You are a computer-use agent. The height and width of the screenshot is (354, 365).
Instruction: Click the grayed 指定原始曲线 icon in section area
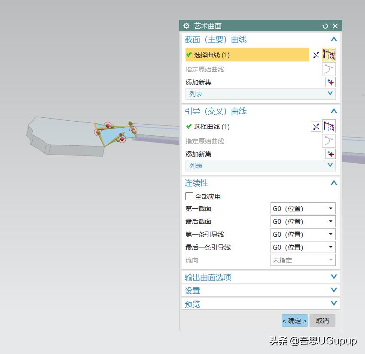(328, 69)
